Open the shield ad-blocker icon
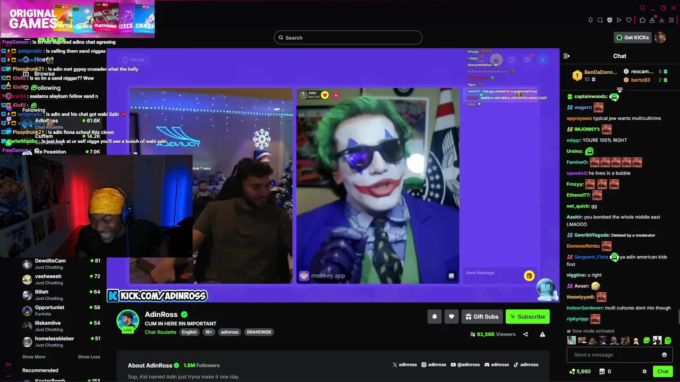680x382 pixels. [609, 20]
